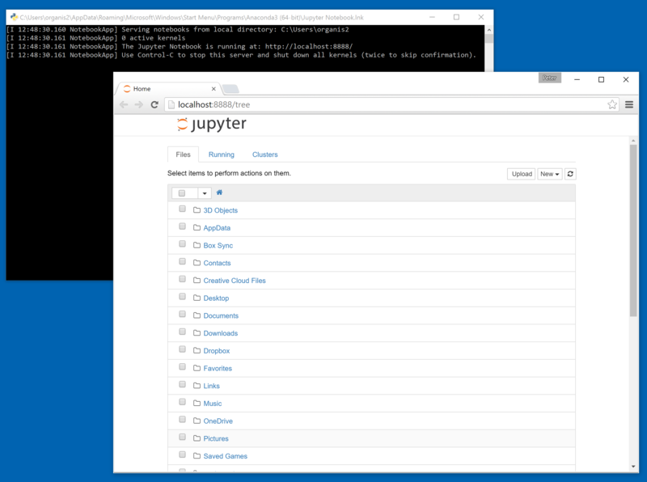The image size is (647, 482).
Task: Reload the page with the browser reload icon
Action: pos(153,104)
